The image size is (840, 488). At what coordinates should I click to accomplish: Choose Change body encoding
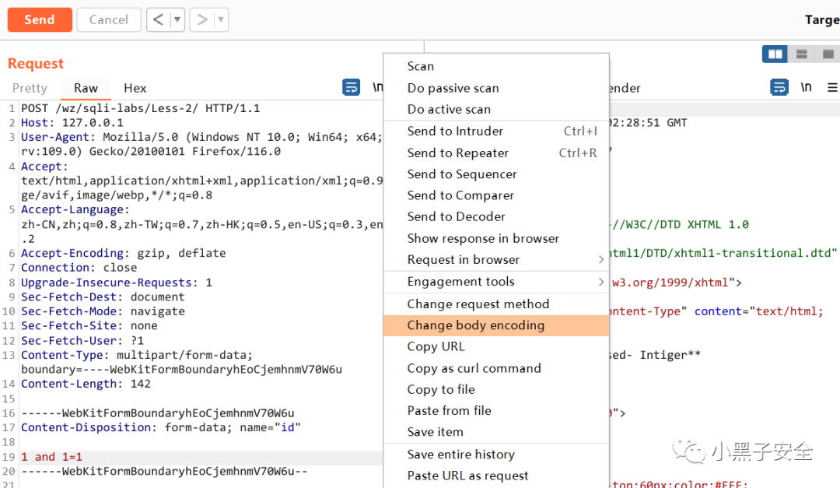coord(496,325)
